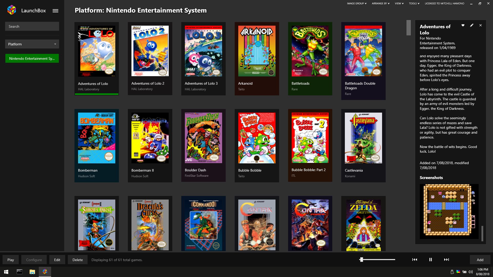
Task: Open the LaunchBox hamburger menu
Action: 55,11
